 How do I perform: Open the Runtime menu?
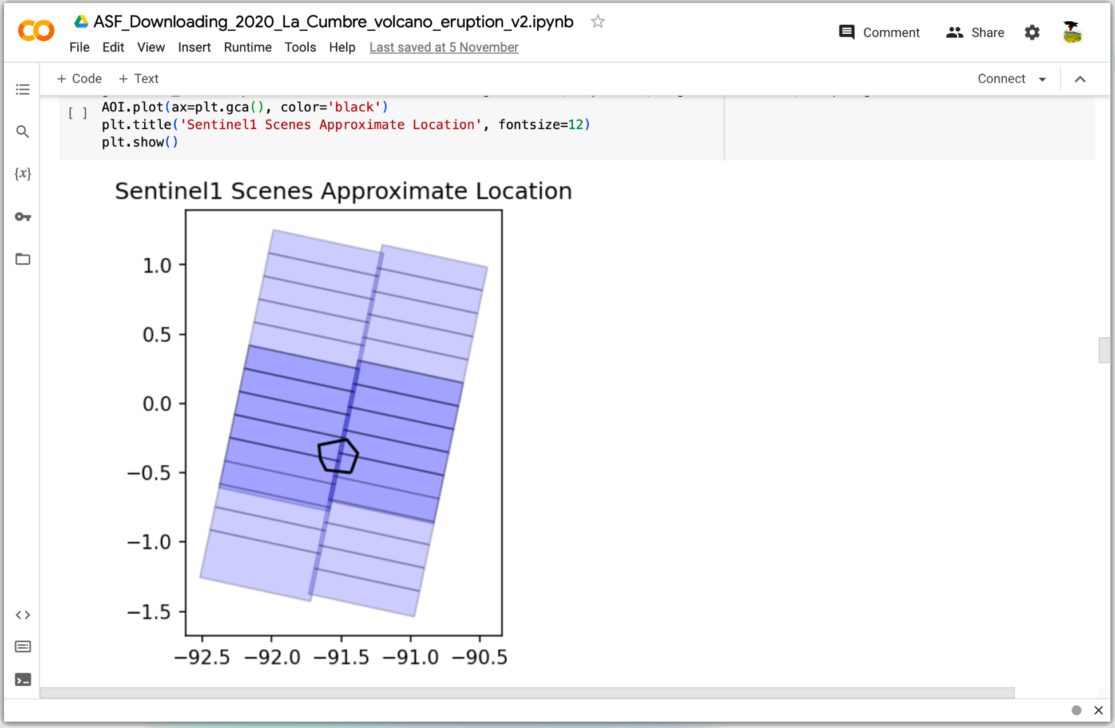tap(247, 47)
